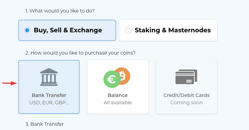This screenshot has height=130, width=249.
Task: Select the Staking & Masternodes radio button
Action: click(128, 30)
